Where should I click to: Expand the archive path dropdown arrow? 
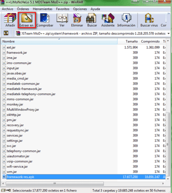[x=169, y=34]
